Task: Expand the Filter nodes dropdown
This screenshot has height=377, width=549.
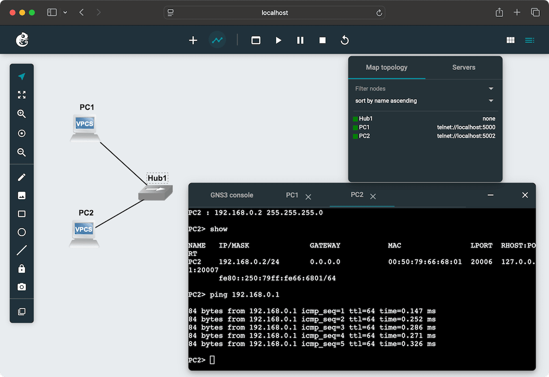Action: (x=424, y=89)
